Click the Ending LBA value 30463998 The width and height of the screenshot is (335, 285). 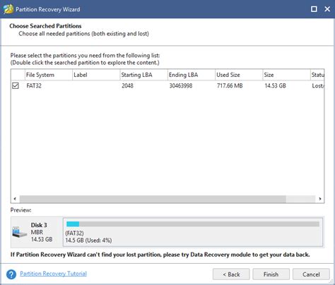coord(181,85)
